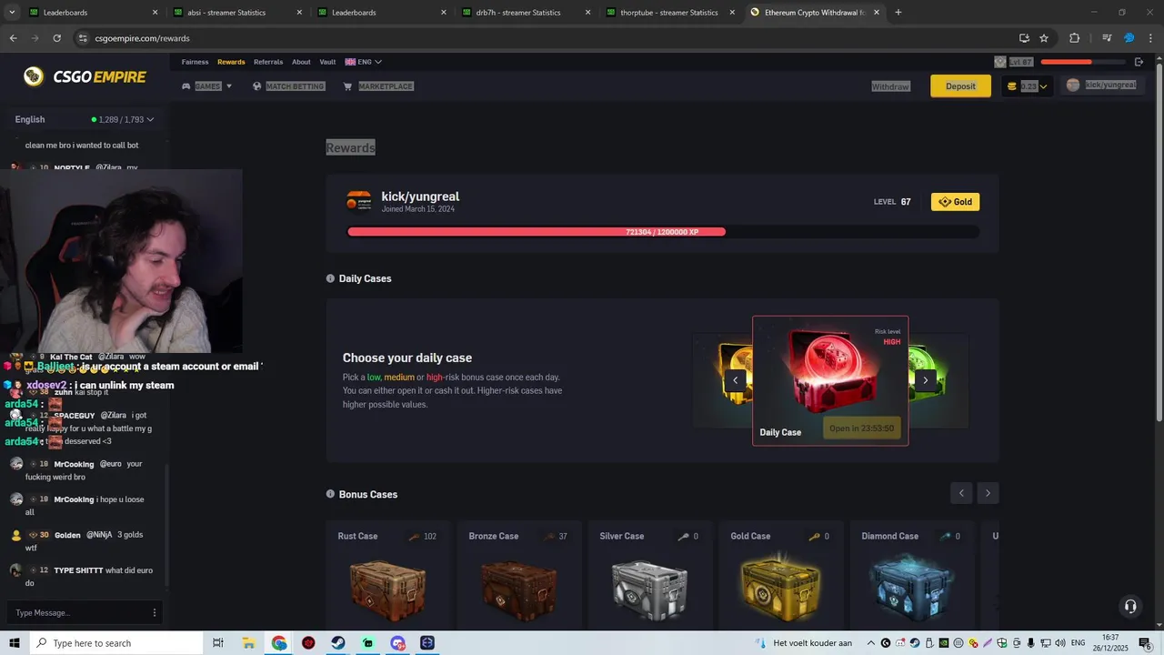
Task: Open Steam from the taskbar
Action: pos(338,643)
